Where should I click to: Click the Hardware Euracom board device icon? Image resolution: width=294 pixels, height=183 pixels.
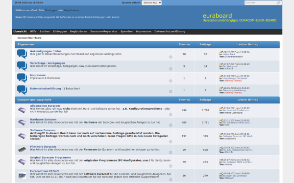pos(22,122)
